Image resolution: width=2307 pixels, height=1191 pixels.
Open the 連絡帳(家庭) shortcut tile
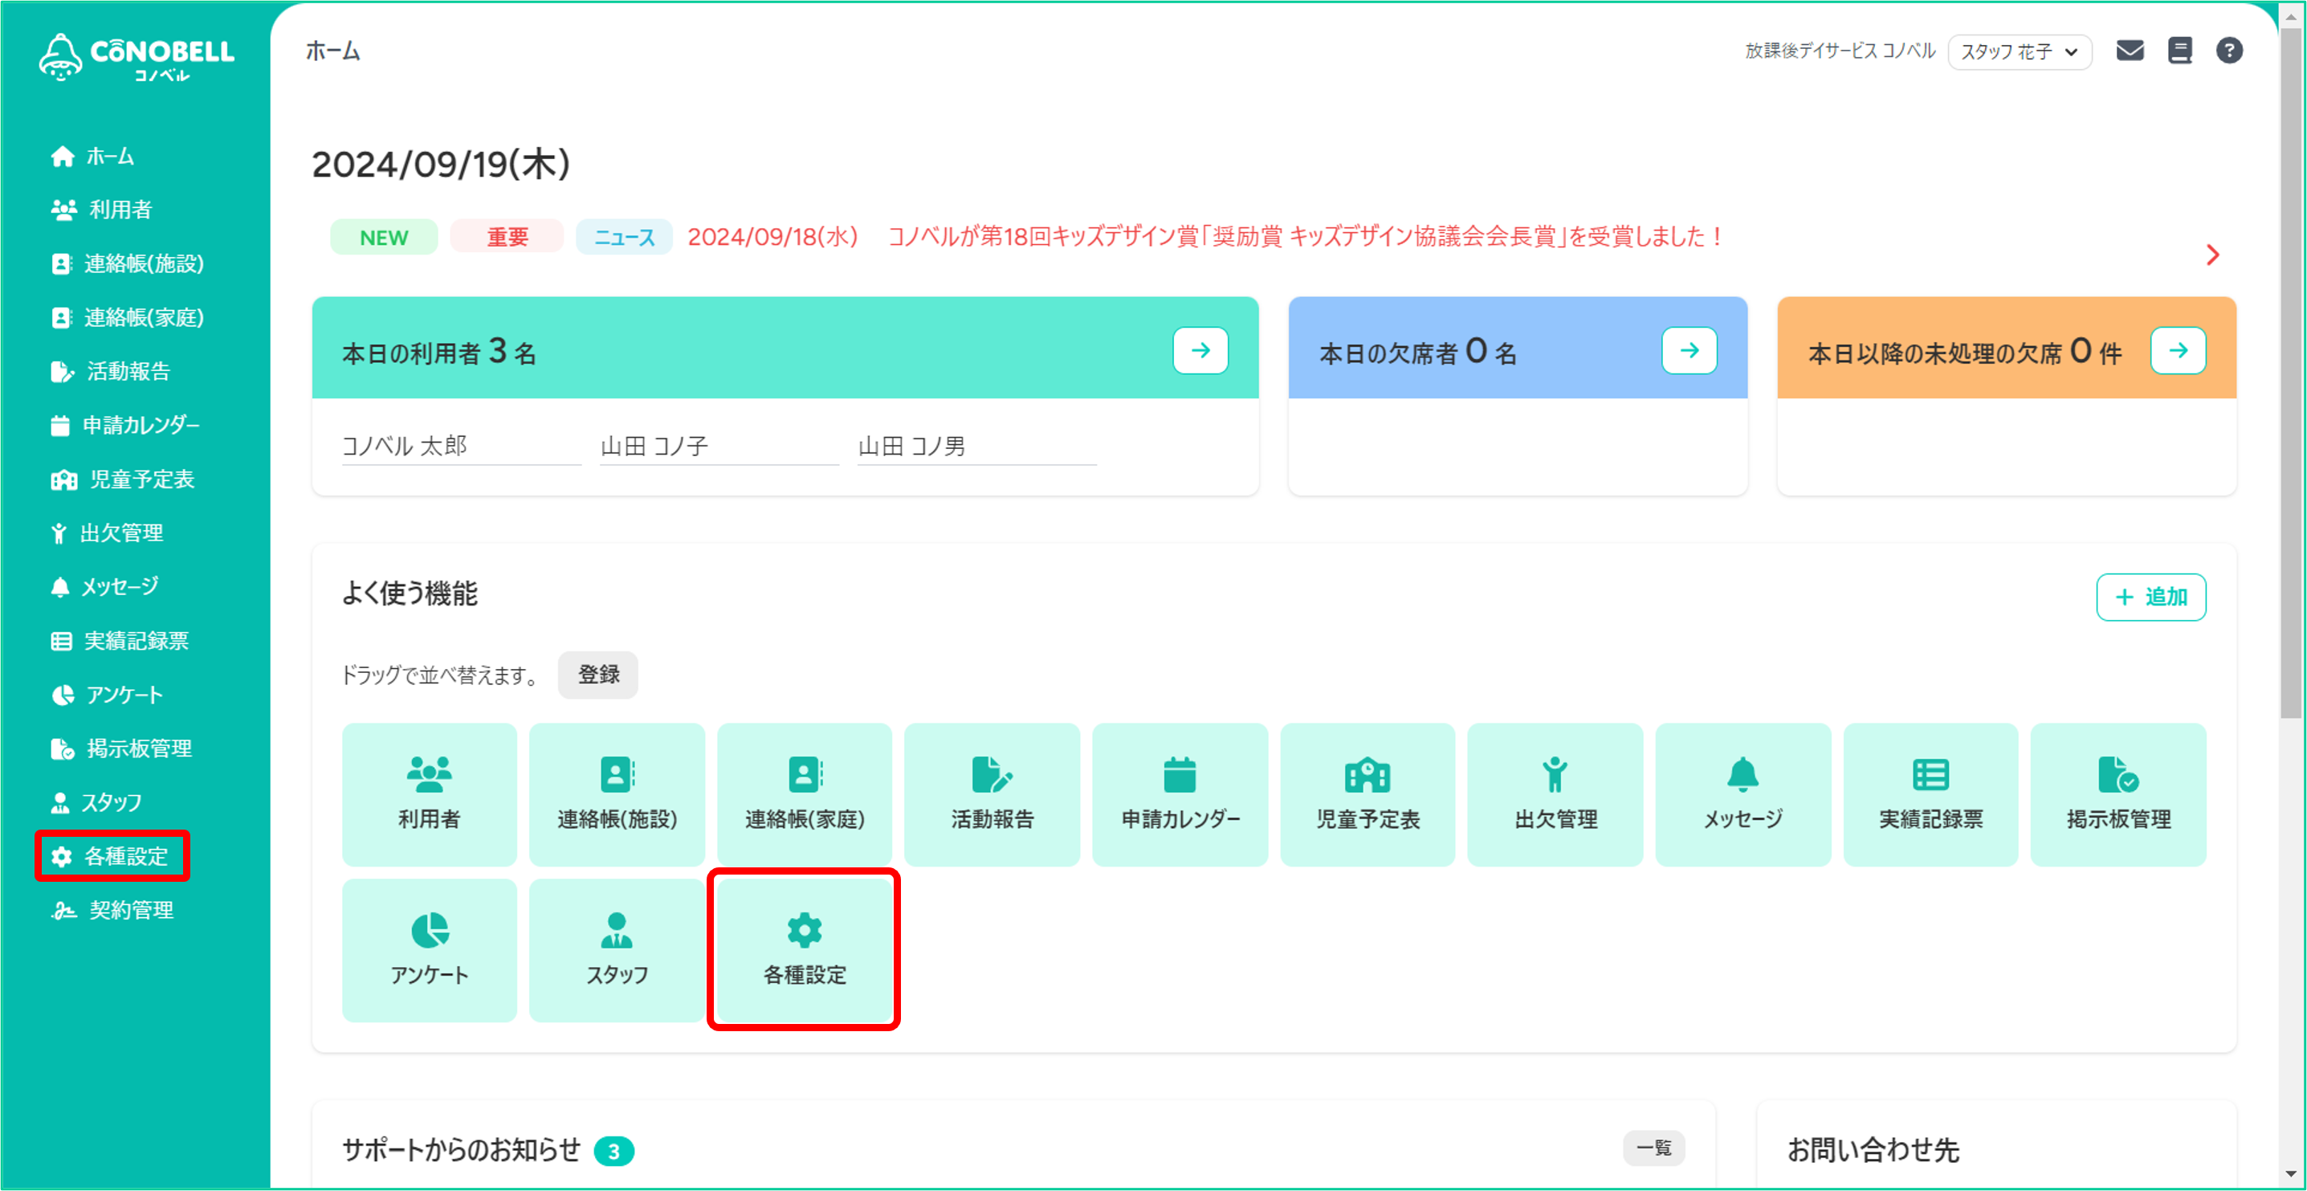pos(805,794)
